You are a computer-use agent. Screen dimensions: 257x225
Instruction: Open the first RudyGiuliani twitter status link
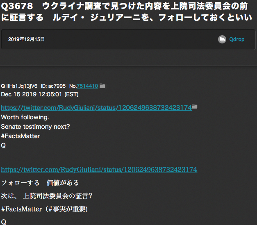96,108
